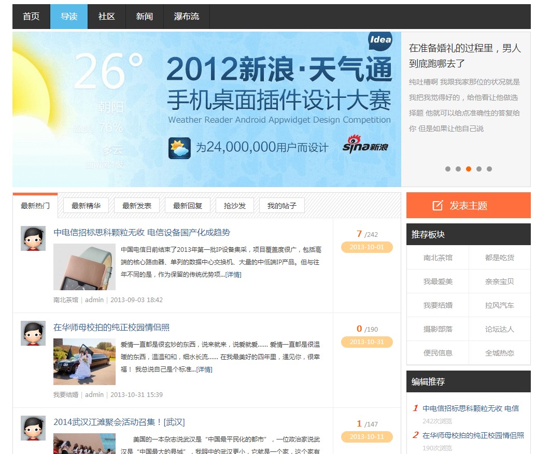Click the 发表主题 button
The width and height of the screenshot is (550, 454).
click(468, 205)
